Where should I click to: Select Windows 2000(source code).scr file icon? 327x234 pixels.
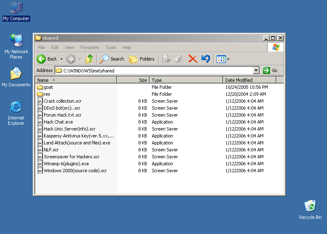tap(40, 170)
